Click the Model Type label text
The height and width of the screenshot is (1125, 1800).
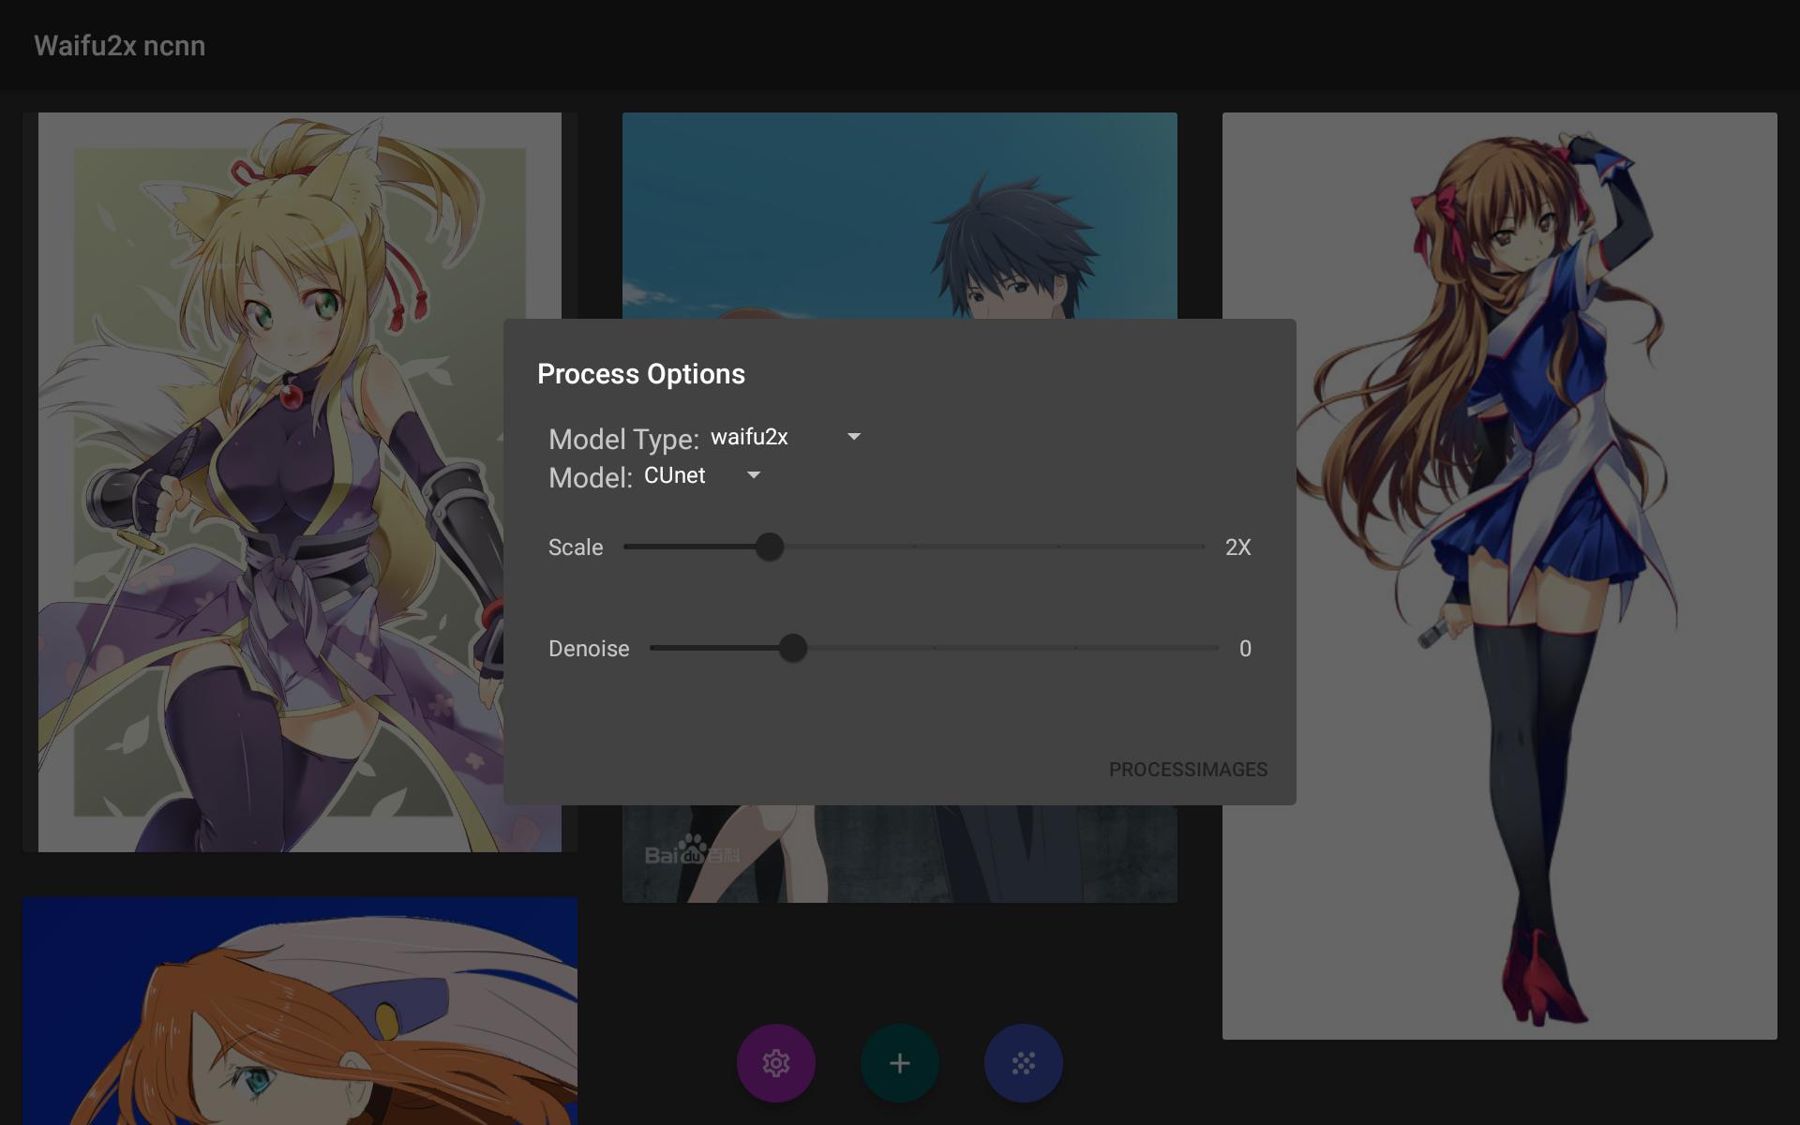[623, 440]
